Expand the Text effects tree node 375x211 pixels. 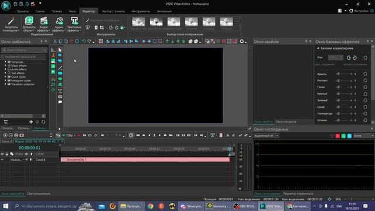(x=5, y=73)
